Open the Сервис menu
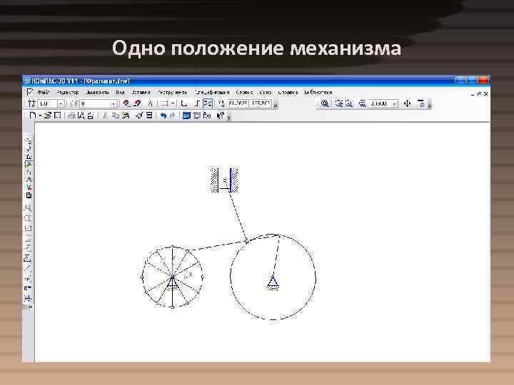 244,92
